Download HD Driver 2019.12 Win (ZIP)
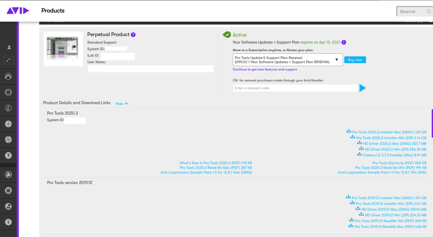The image size is (433, 237). [x=396, y=215]
